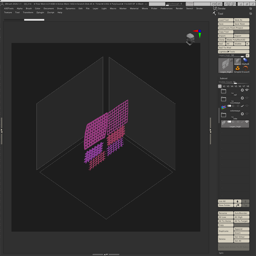Click the paintbrush icon on the colorways subtool
Viewport: 256px width, 256px height.
tap(242, 106)
